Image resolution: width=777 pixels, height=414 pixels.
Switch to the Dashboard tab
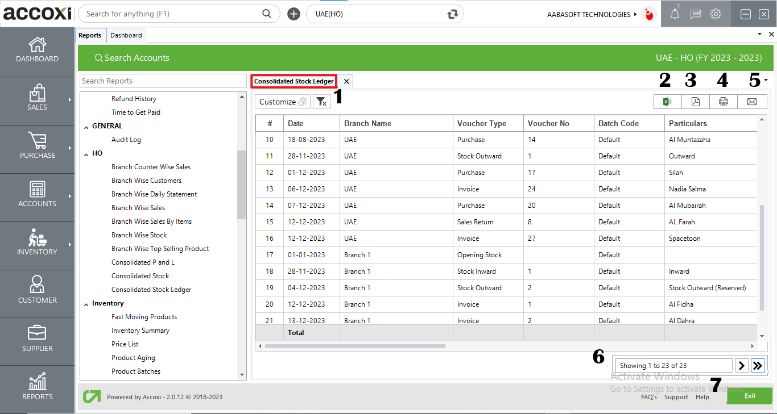126,35
